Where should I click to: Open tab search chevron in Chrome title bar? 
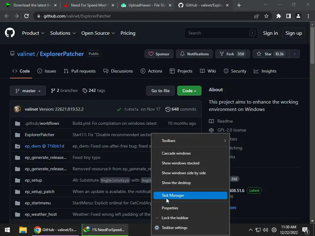pyautogui.click(x=265, y=4)
